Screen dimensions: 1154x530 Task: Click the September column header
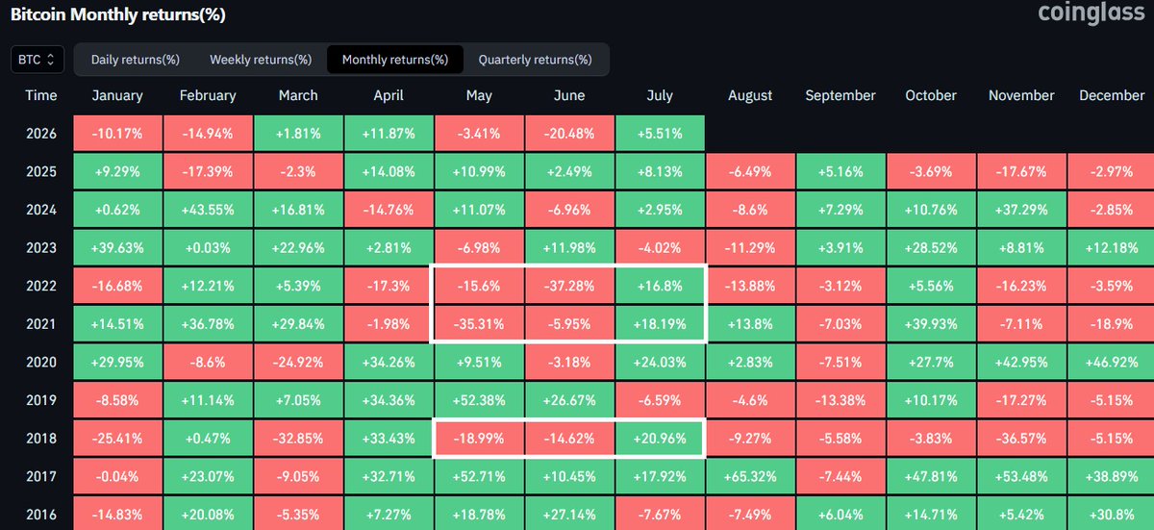840,95
